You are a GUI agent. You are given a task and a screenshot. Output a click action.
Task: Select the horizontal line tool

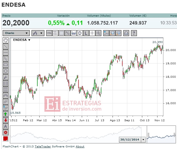pos(6,53)
